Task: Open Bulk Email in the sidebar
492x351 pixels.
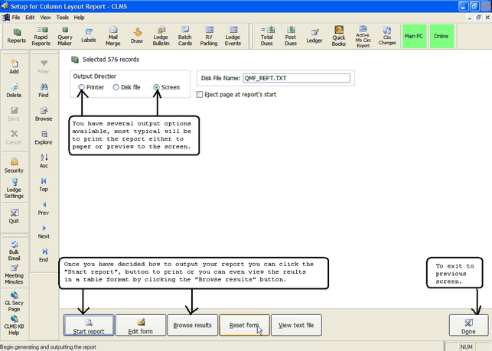Action: pyautogui.click(x=14, y=252)
